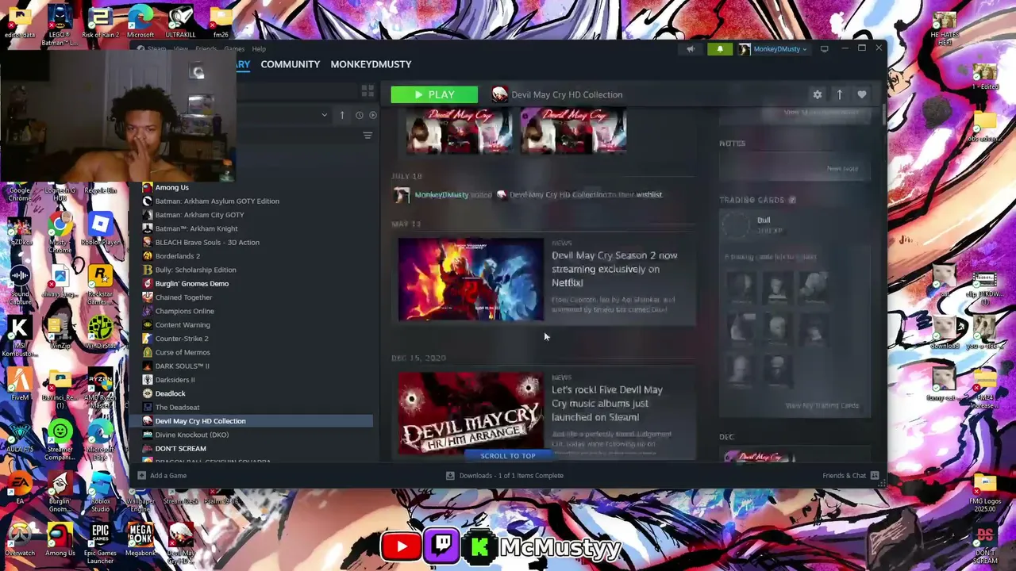
Task: Open Five Devil May Cry music albums news
Action: [x=607, y=403]
